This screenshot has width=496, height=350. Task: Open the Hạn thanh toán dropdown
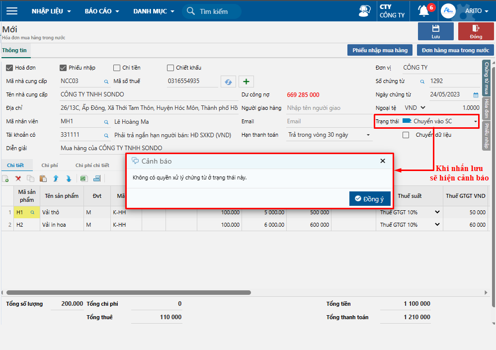click(x=368, y=135)
